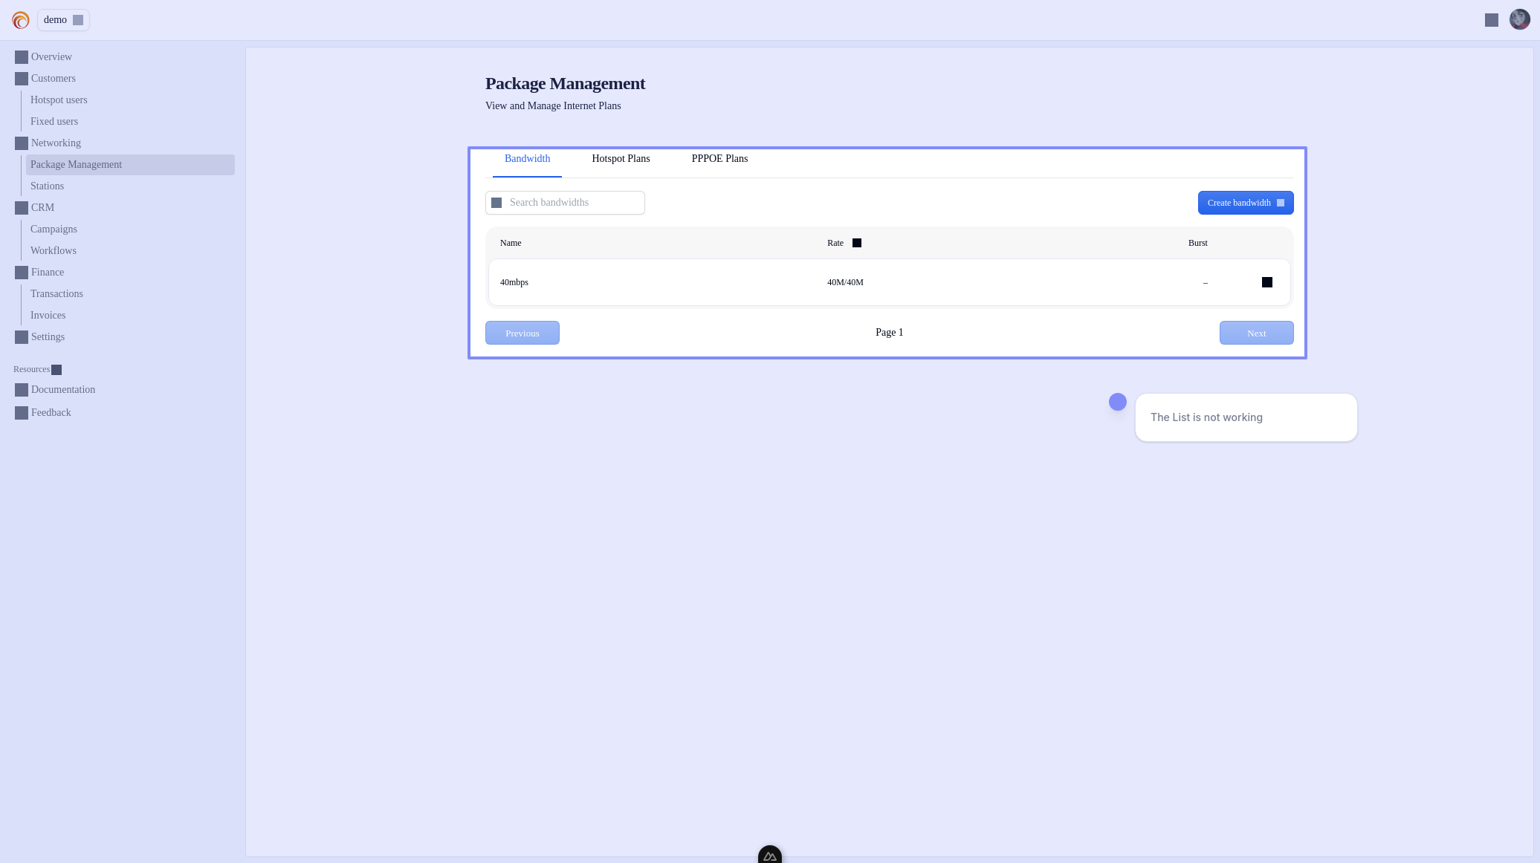Viewport: 1540px width, 863px height.
Task: Switch to the Hotspot Plans tab
Action: pos(621,159)
